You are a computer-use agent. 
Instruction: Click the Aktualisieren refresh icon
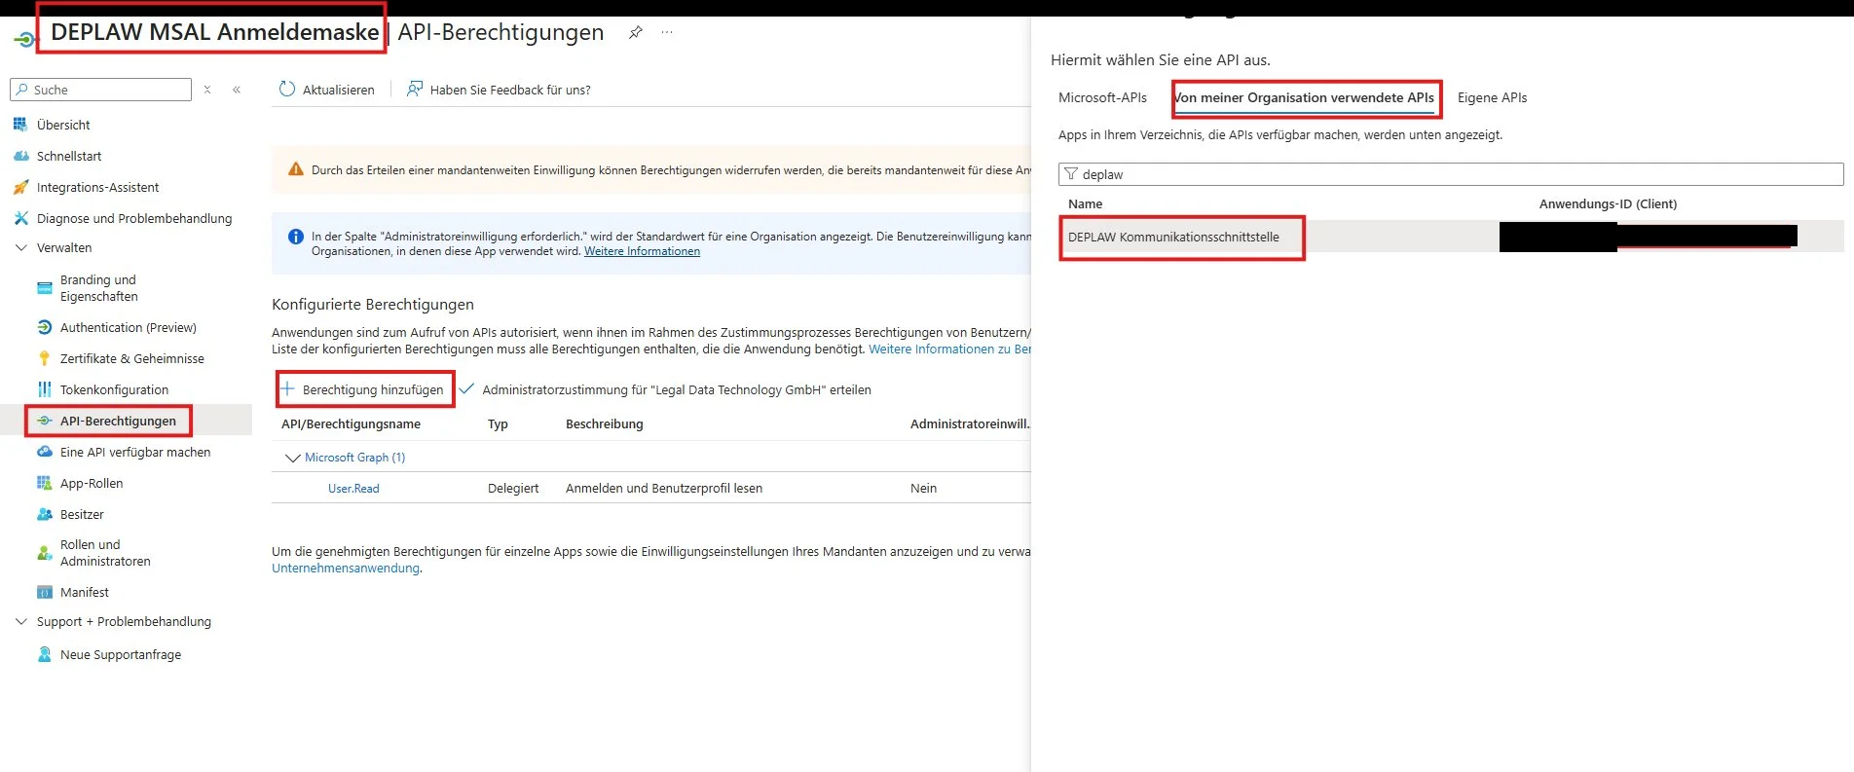coord(287,89)
